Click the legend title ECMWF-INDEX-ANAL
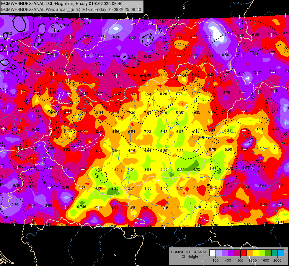Image resolution: width=289 pixels, height=266 pixels. point(189,252)
